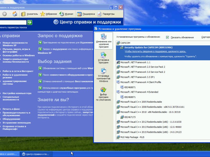Click the Forward arrow in Help Center toolbar

coord(4,14)
